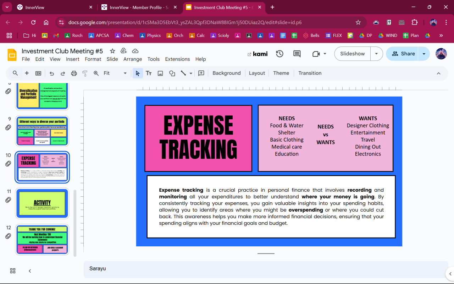Image resolution: width=454 pixels, height=284 pixels.
Task: Click the insert image icon
Action: [160, 73]
